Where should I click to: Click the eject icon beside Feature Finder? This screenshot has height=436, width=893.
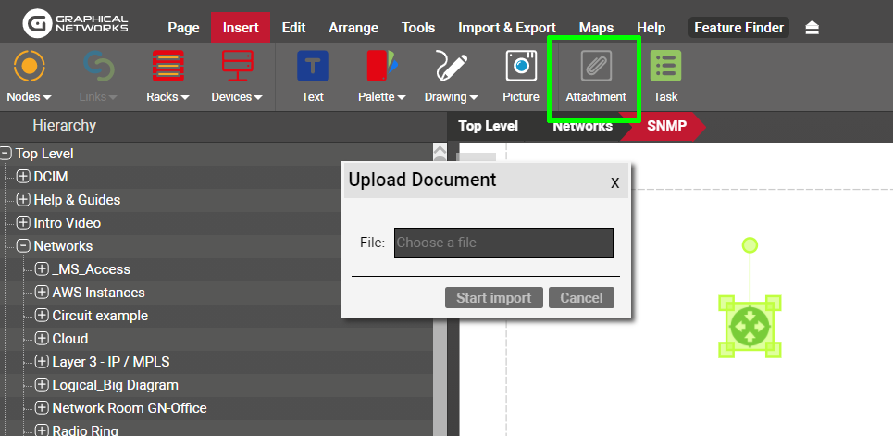pos(812,28)
